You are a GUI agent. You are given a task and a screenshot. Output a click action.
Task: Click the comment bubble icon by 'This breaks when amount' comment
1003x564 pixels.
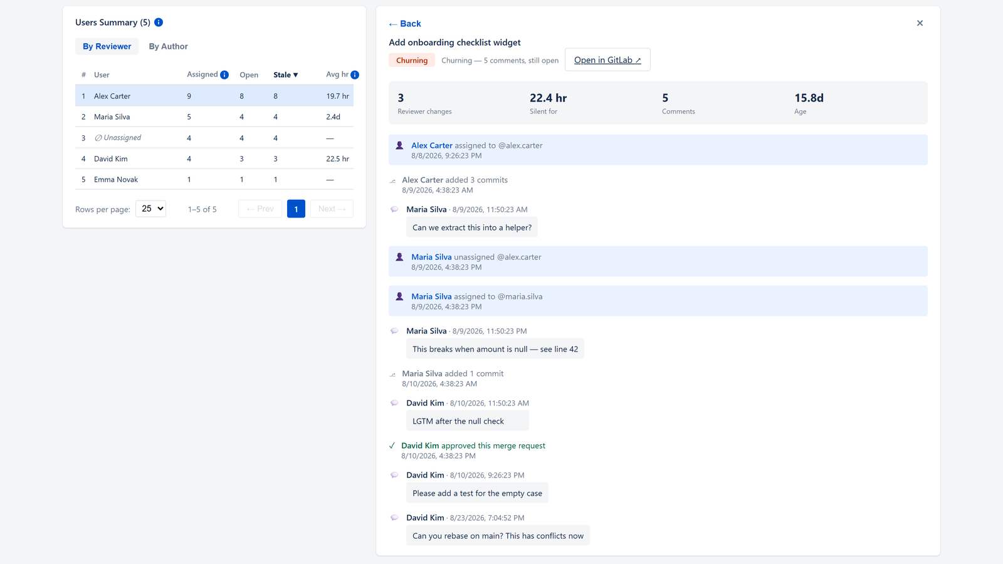point(394,331)
